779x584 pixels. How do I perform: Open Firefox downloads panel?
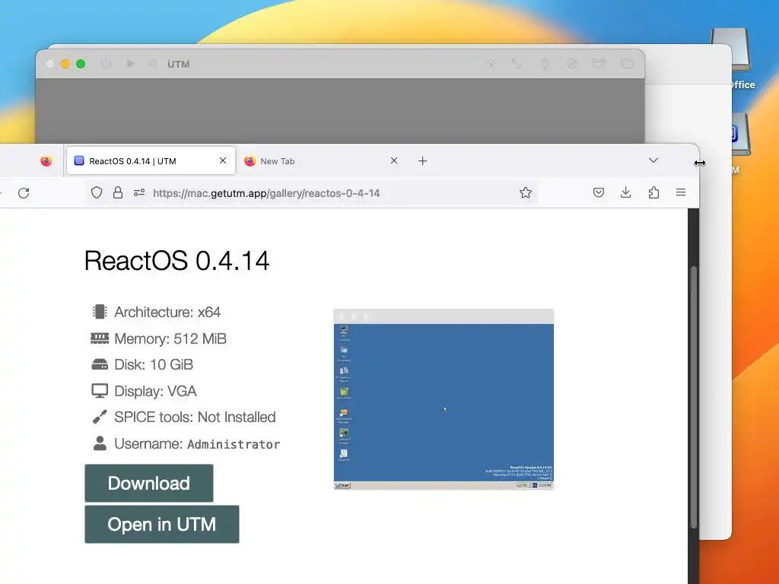coord(626,192)
